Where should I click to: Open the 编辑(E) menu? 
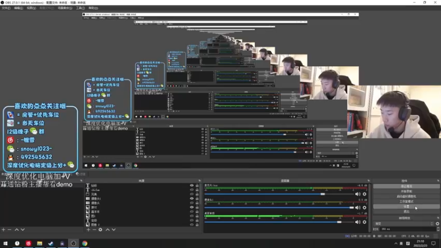point(19,8)
